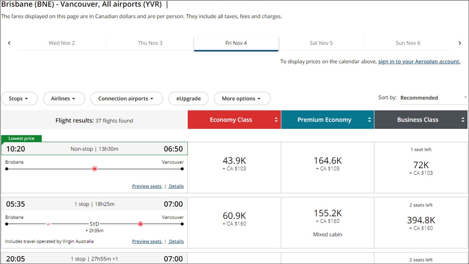
Task: Click the '1 seat left' notice
Action: click(421, 150)
